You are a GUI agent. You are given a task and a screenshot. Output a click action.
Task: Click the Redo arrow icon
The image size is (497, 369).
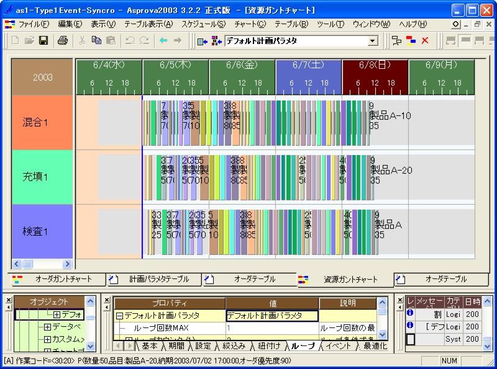click(144, 40)
